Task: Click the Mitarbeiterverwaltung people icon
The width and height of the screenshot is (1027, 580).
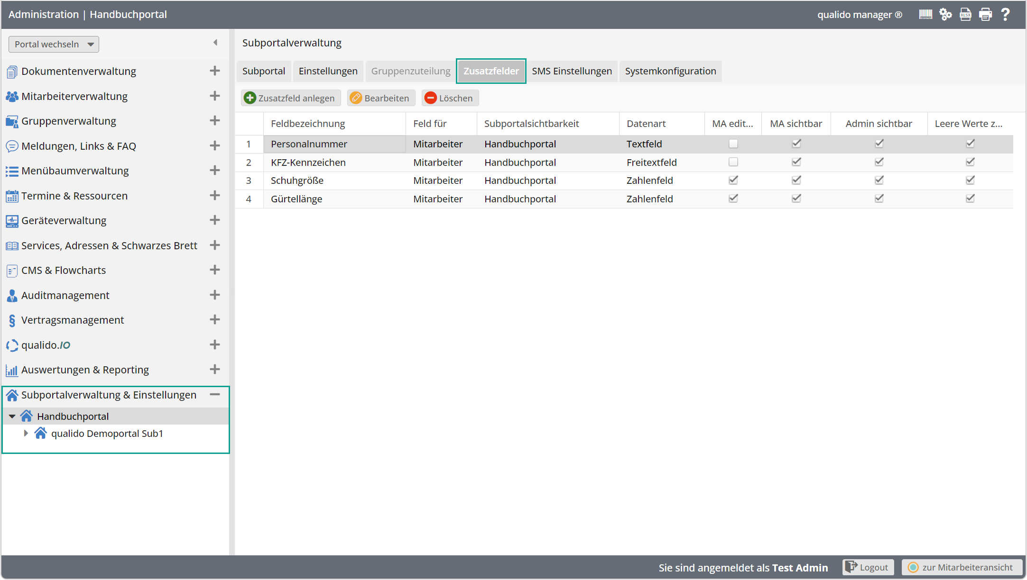Action: click(12, 96)
